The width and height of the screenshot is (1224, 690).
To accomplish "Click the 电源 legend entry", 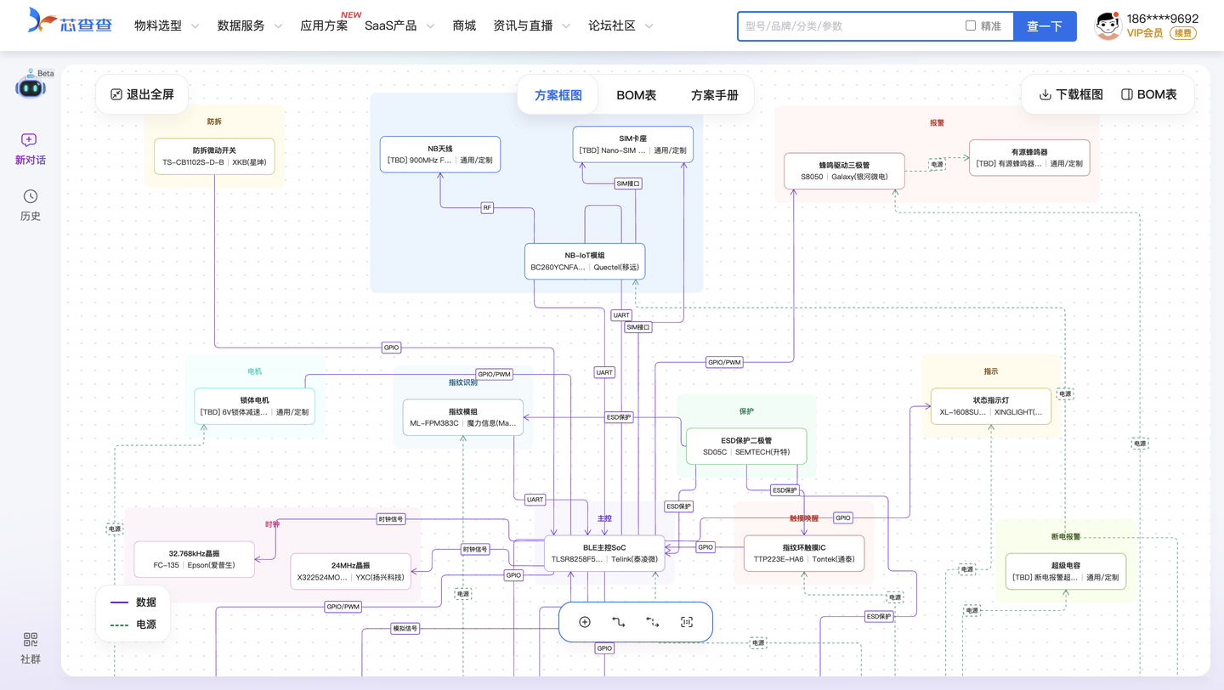I will tap(133, 625).
